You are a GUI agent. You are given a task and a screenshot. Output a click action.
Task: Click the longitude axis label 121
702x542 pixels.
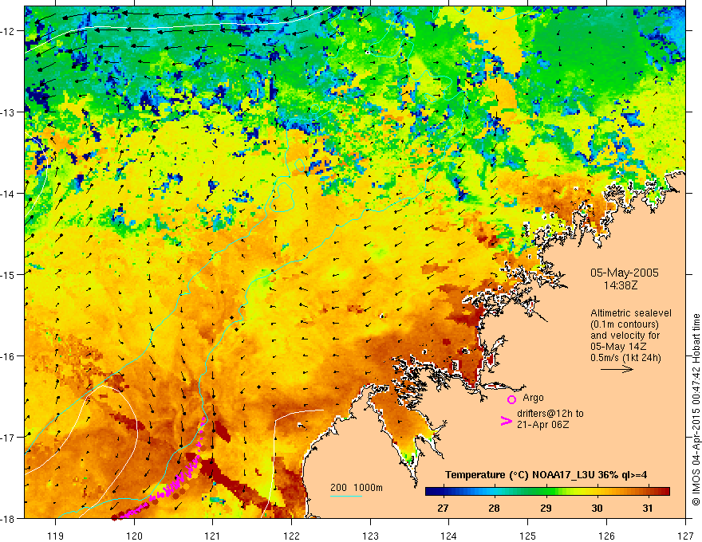coord(213,536)
